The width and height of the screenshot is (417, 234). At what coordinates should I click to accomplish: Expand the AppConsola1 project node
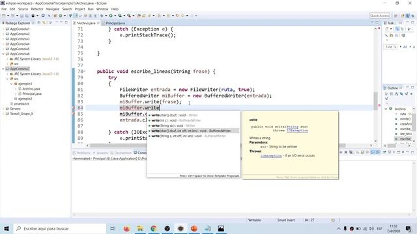(x=3, y=29)
